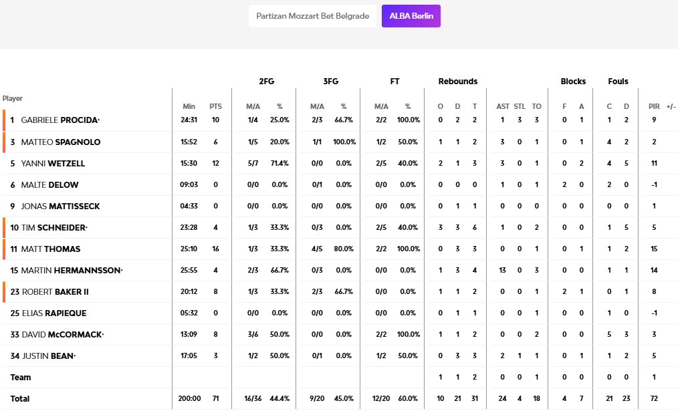
Task: Click on Justin Bean's name
Action: point(48,356)
